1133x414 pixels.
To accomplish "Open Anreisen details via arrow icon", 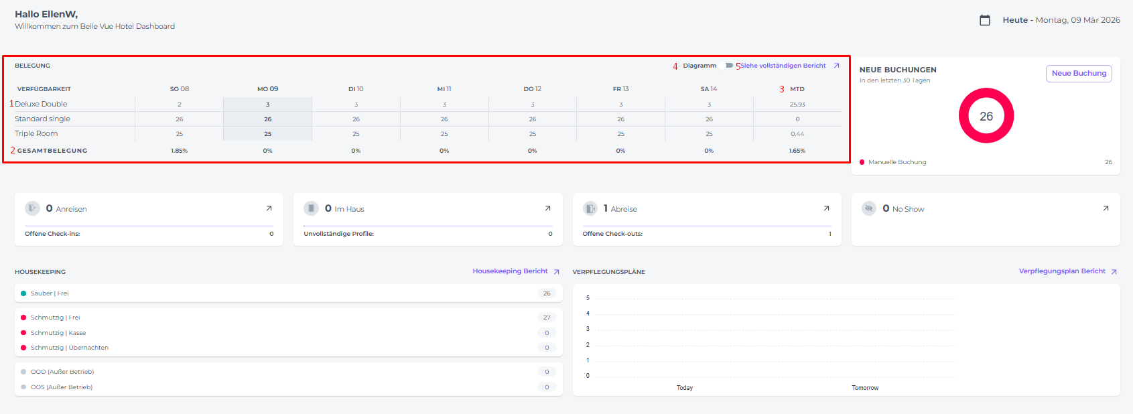I will click(x=269, y=208).
